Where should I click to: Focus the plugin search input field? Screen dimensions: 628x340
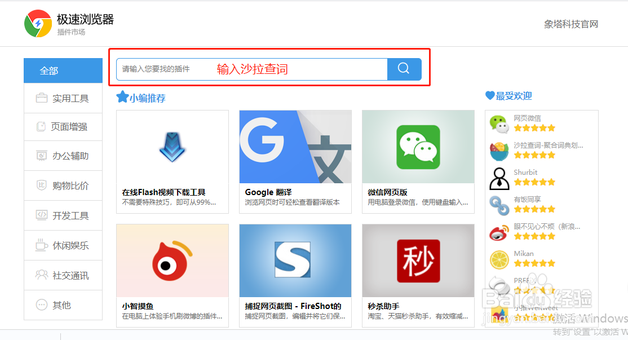[x=252, y=69]
